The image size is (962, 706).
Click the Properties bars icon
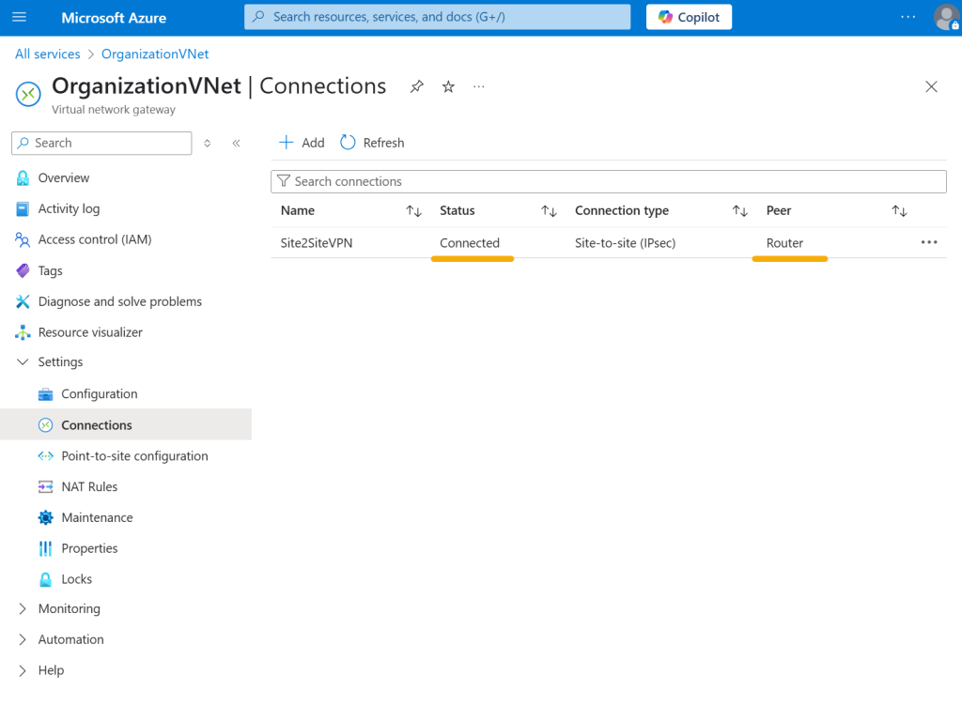click(x=45, y=548)
